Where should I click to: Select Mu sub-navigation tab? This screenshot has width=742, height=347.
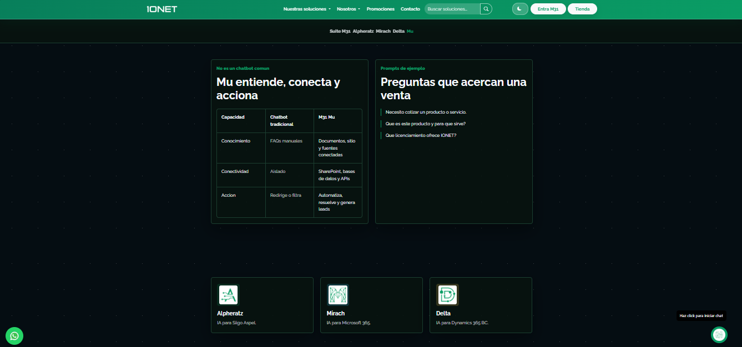click(x=410, y=31)
